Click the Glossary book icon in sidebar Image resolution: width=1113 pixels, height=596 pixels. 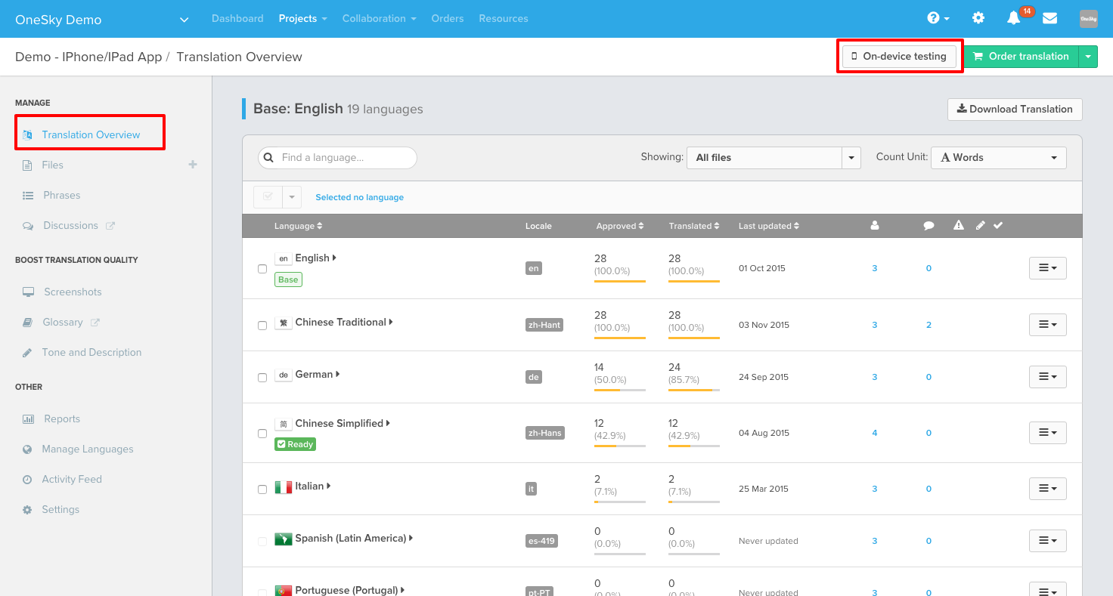coord(27,322)
